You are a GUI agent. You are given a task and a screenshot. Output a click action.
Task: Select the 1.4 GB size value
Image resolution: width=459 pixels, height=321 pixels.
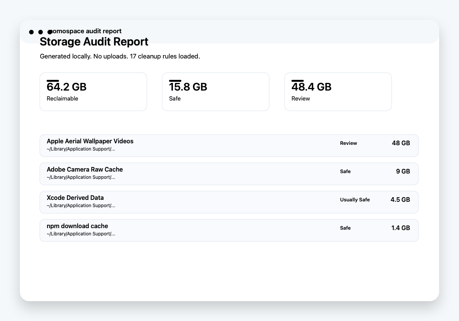(400, 228)
